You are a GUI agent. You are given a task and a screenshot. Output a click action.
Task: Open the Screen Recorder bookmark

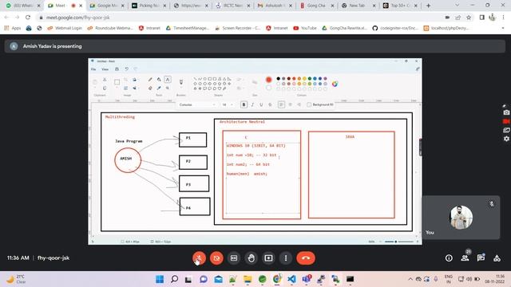(238, 29)
